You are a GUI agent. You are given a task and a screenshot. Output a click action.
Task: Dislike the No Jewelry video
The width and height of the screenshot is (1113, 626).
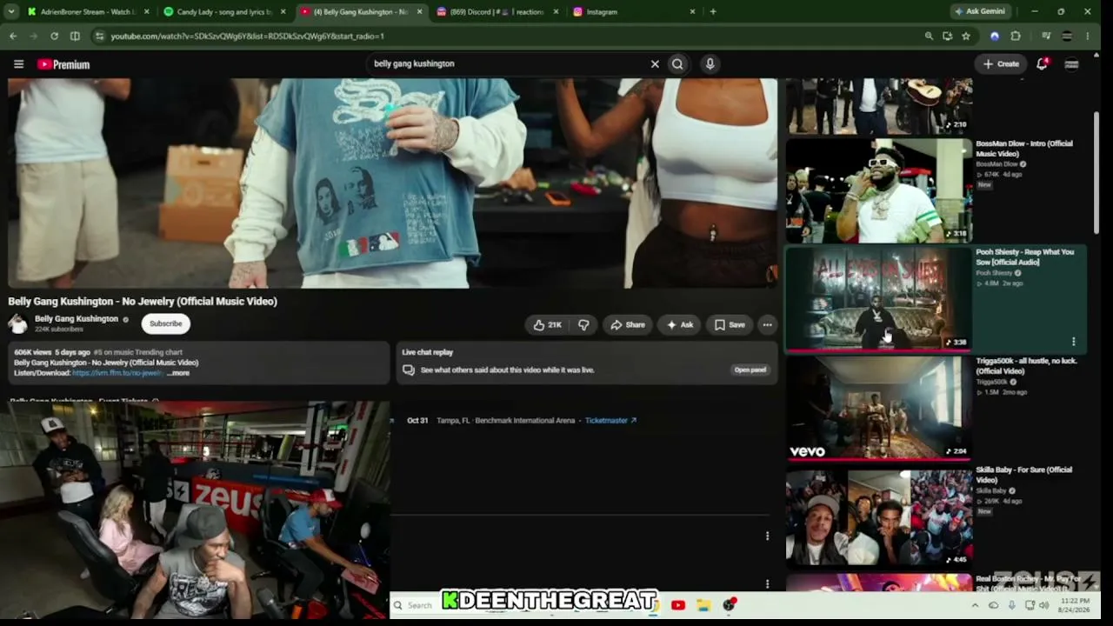tap(583, 324)
